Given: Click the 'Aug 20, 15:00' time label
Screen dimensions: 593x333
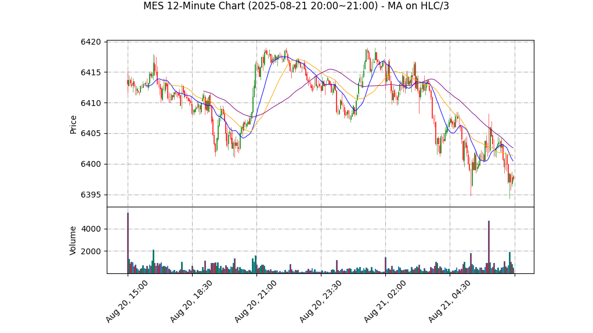Looking at the screenshot, I should (127, 302).
